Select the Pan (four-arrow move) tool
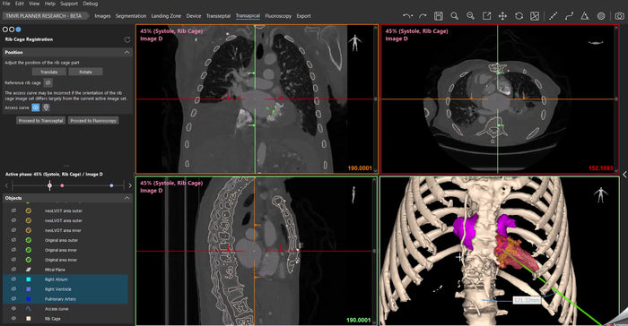628x326 pixels. [502, 16]
